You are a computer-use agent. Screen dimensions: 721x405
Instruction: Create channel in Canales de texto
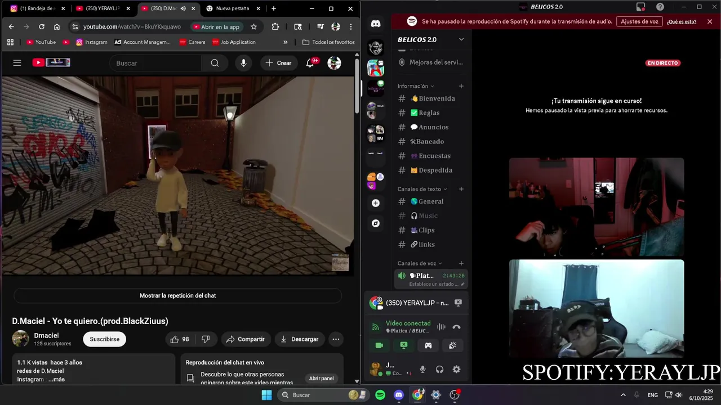[x=461, y=189]
